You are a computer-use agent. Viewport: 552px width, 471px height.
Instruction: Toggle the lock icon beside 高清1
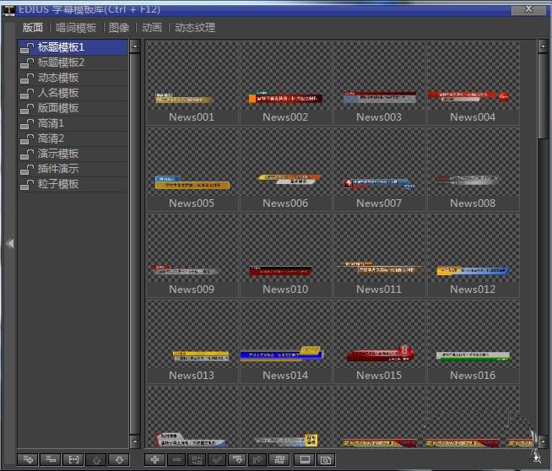click(x=27, y=123)
